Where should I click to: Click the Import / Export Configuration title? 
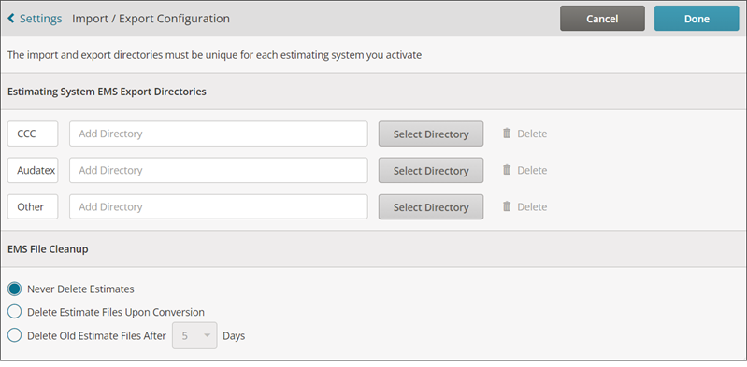click(x=151, y=19)
